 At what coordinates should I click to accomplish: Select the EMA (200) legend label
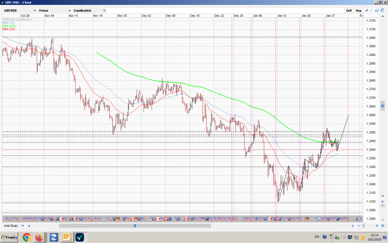(x=9, y=26)
